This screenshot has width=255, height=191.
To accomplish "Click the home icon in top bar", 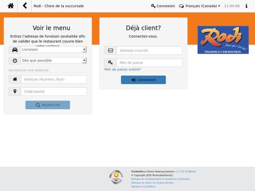I will point(10,6).
